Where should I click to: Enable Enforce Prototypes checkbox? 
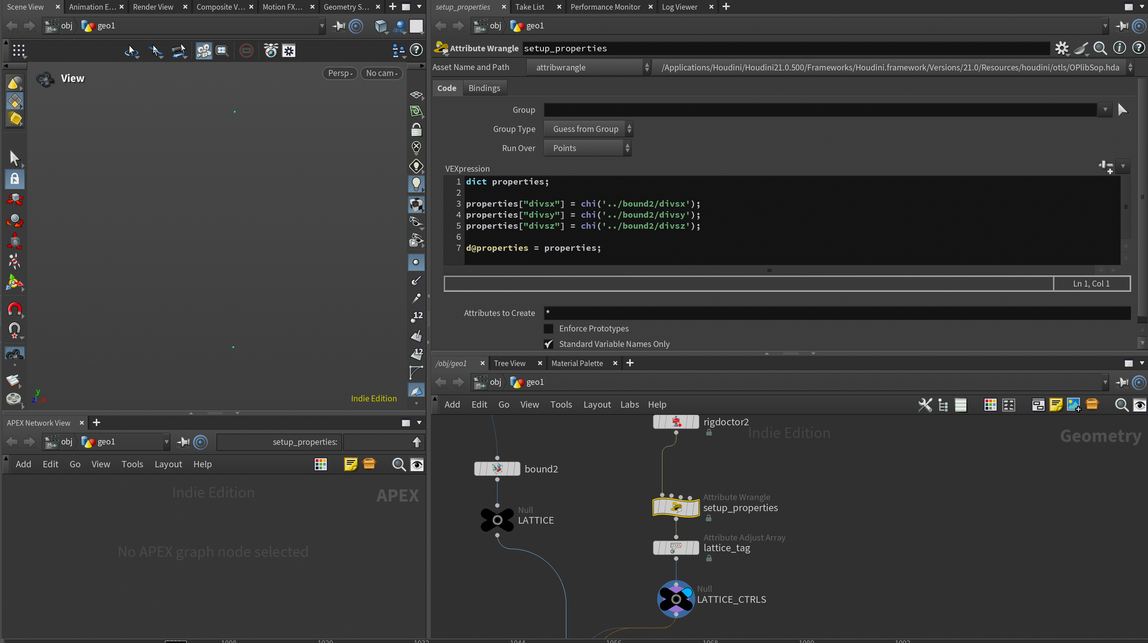[549, 329]
